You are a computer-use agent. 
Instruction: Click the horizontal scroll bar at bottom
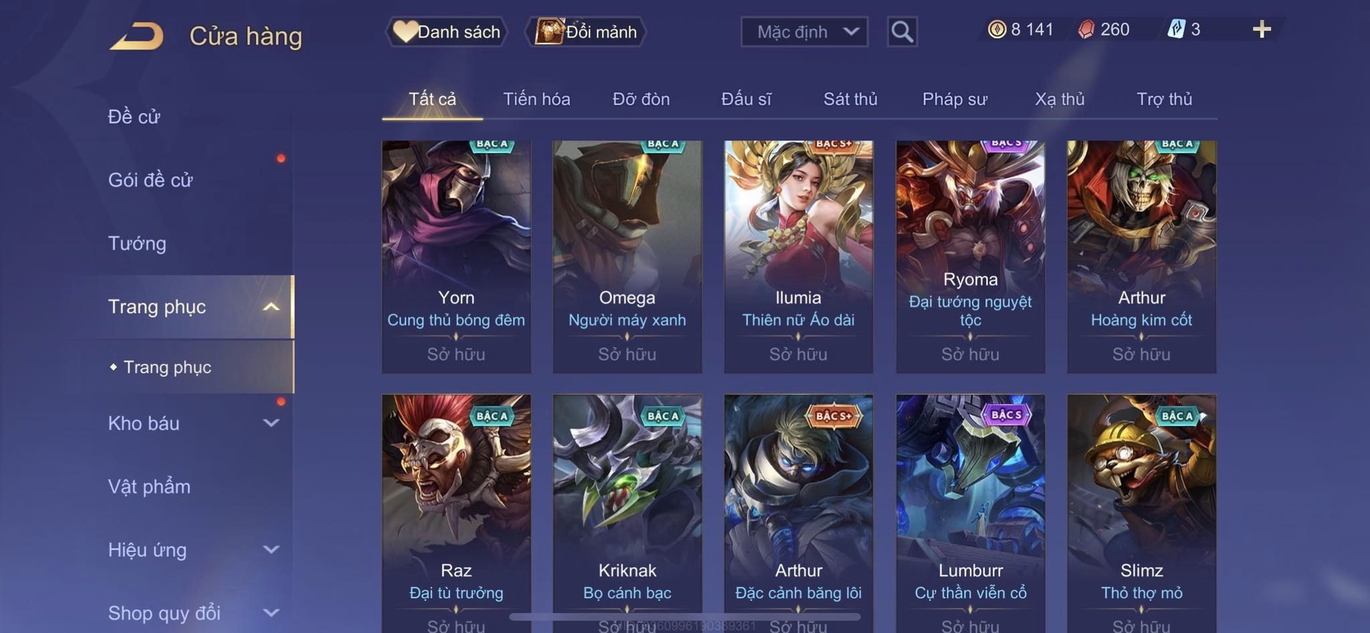click(x=685, y=616)
